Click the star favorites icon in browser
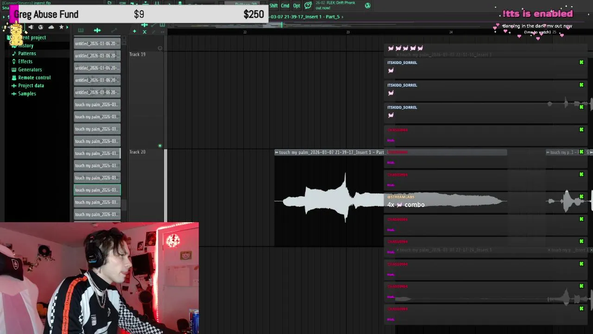 [61, 27]
